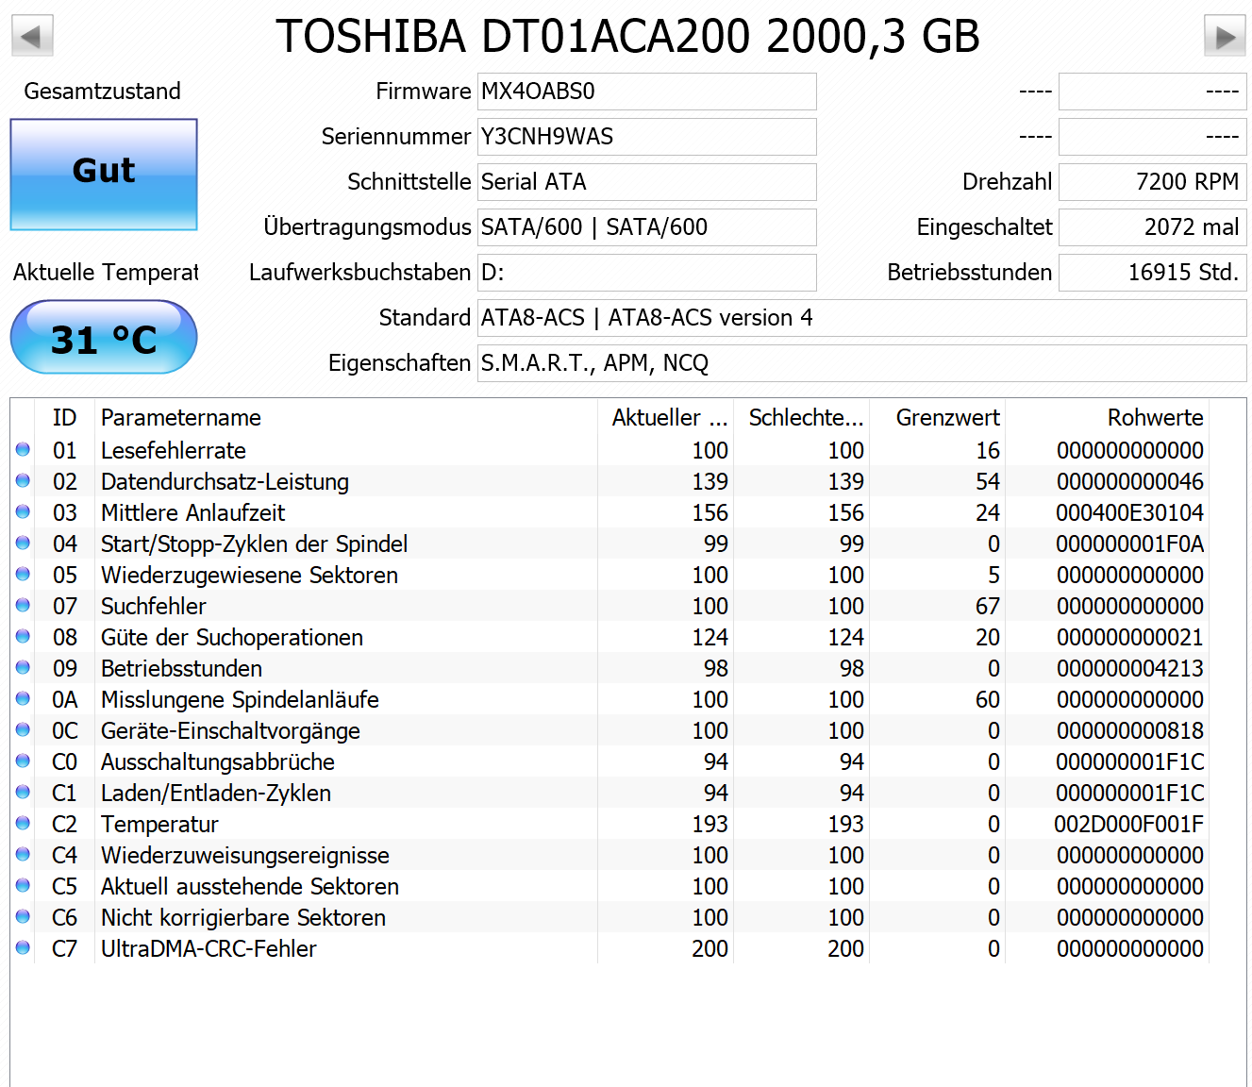Image resolution: width=1252 pixels, height=1087 pixels.
Task: Click status dot for Start/Stopp-Zyklen der Spindel
Action: [23, 543]
